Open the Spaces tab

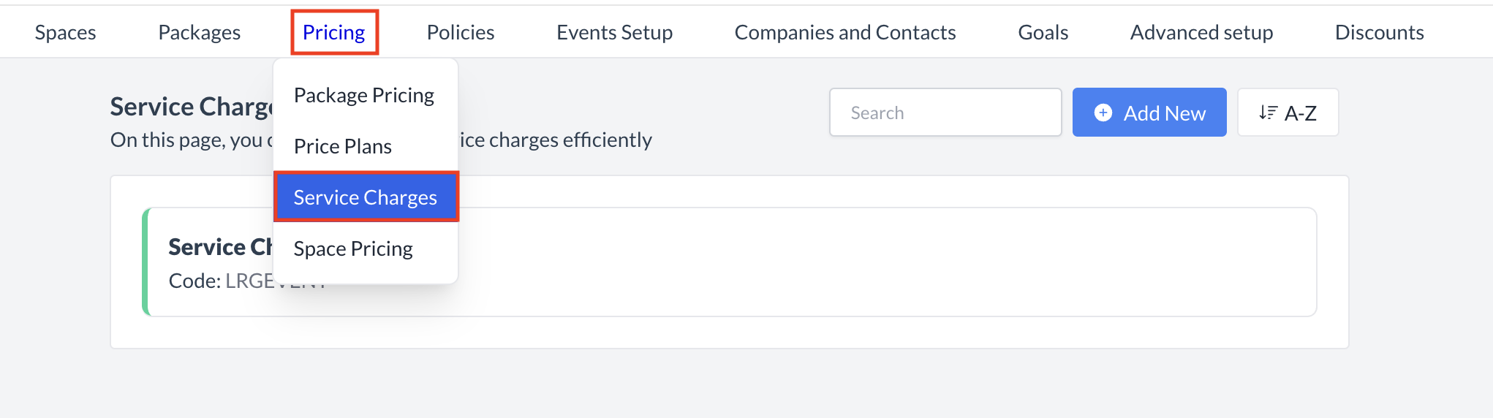66,32
